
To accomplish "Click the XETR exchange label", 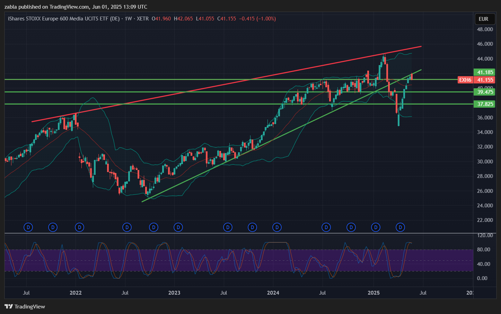I will [142, 19].
